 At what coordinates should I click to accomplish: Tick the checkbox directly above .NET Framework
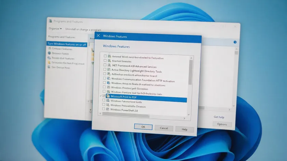click(105, 60)
